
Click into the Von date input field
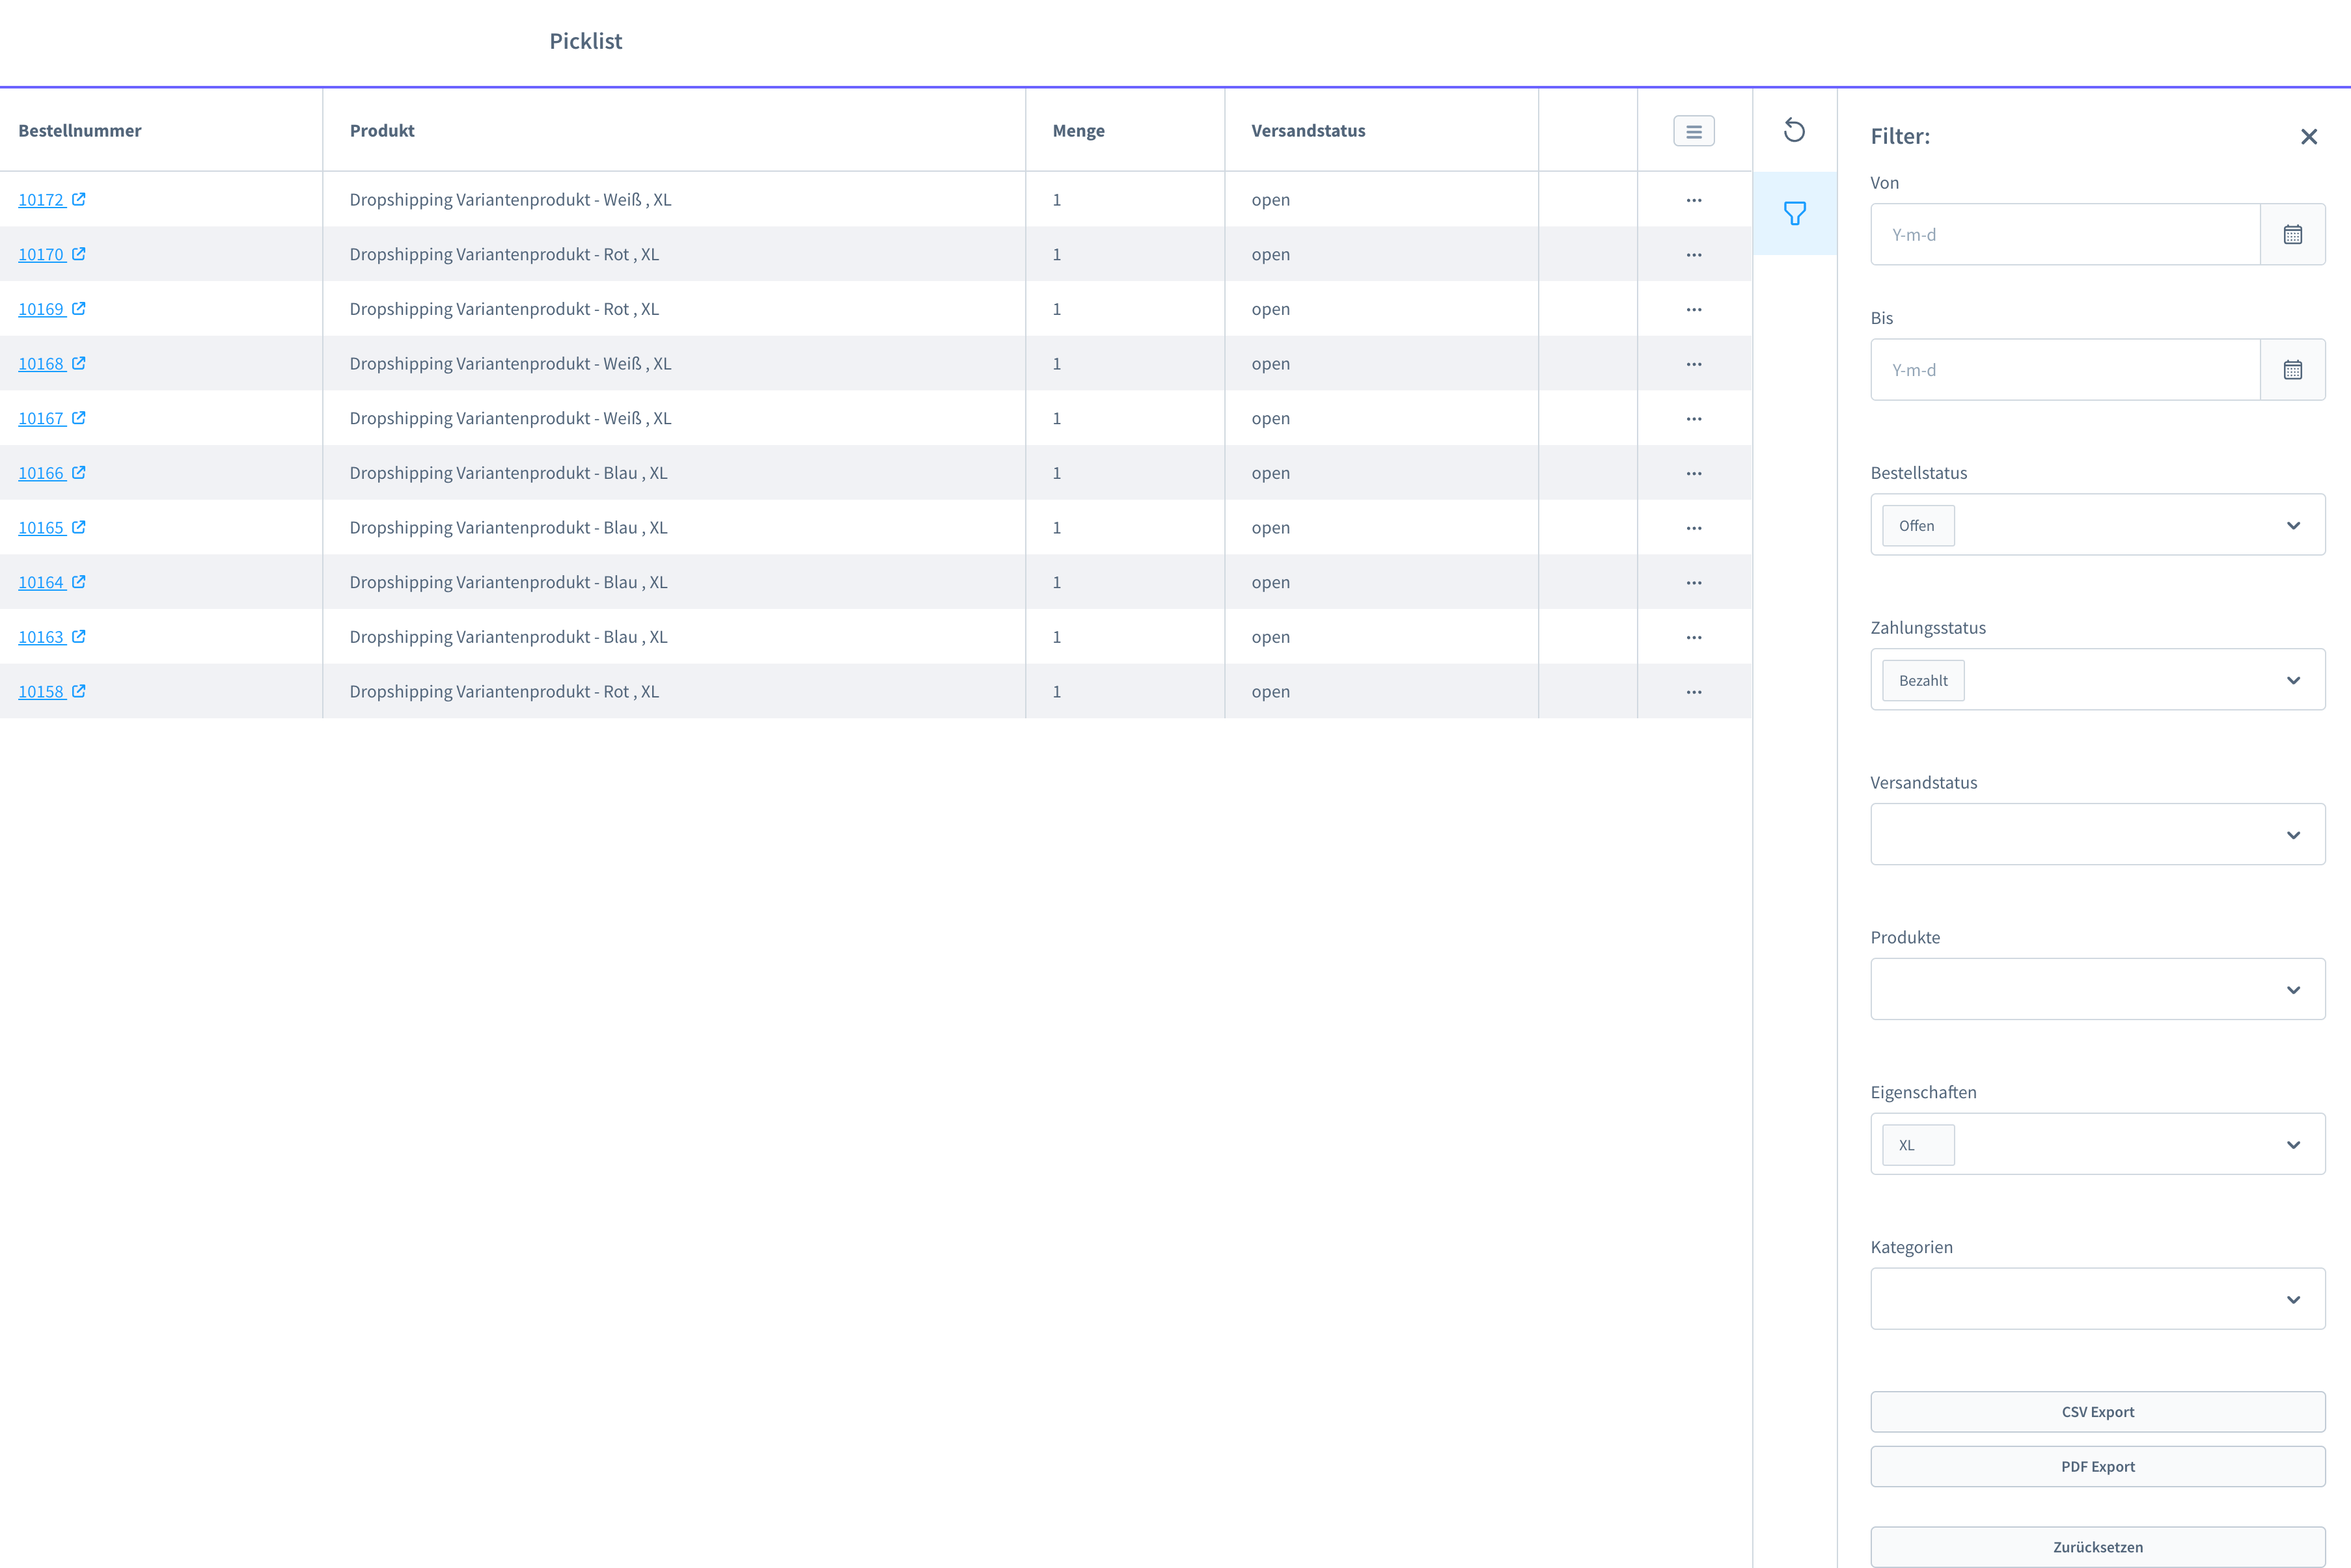[x=2065, y=235]
